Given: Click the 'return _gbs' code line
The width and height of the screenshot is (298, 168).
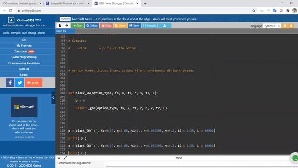Looking at the screenshot, I should [121, 108].
